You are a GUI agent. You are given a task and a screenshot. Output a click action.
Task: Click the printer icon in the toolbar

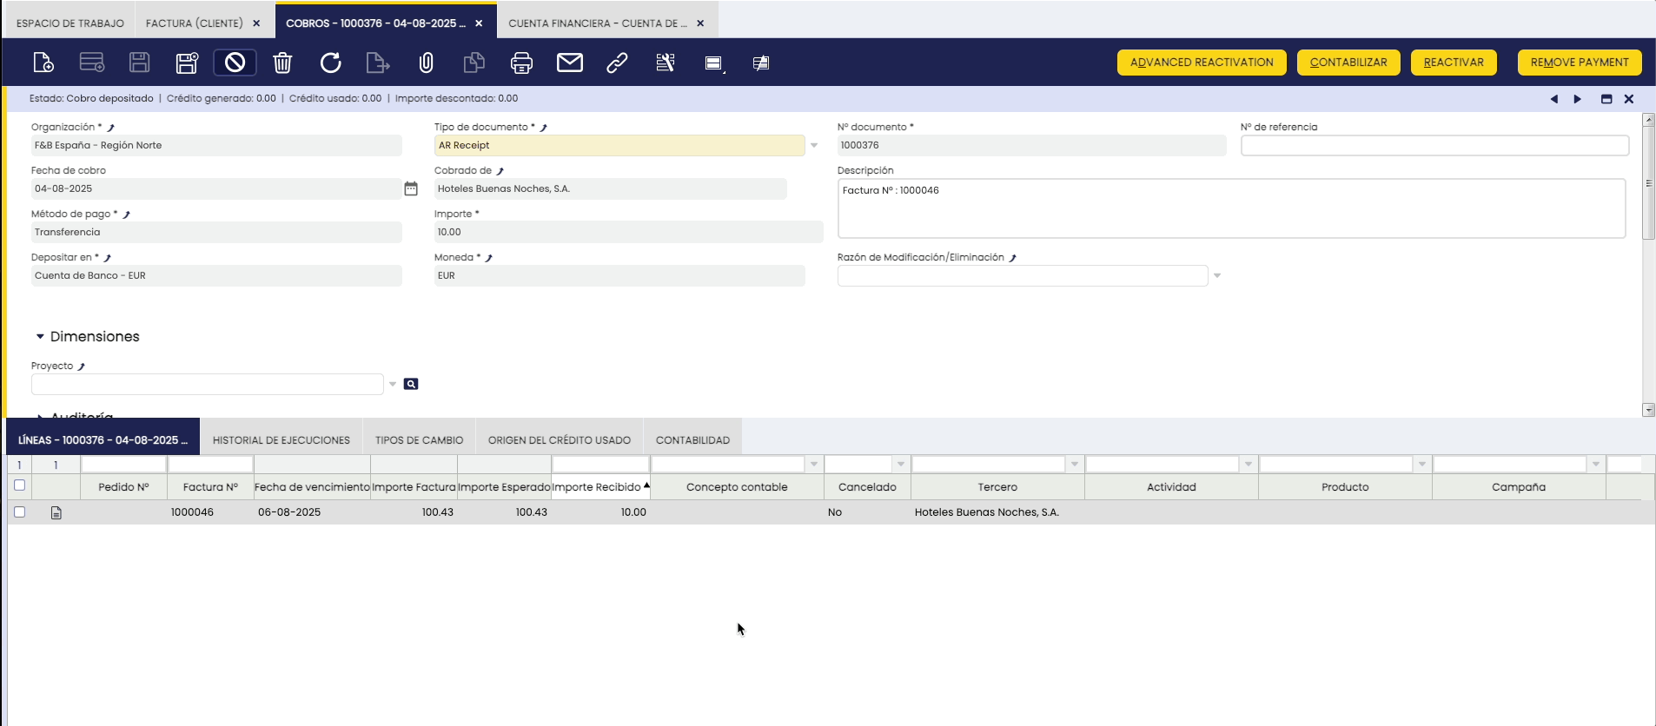tap(521, 63)
